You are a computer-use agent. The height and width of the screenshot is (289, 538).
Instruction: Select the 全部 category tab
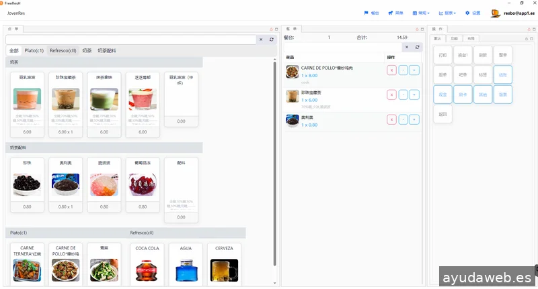13,50
